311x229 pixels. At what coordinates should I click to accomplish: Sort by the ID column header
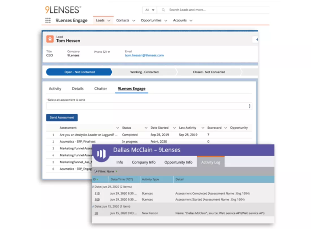click(x=100, y=179)
